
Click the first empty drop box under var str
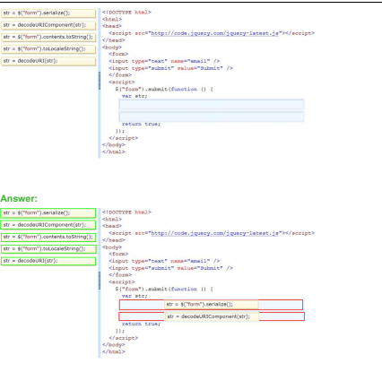point(212,105)
